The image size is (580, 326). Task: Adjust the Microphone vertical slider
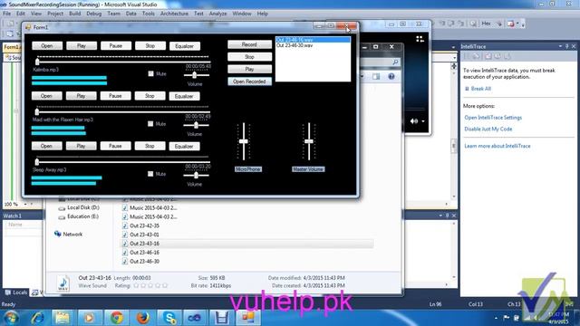click(244, 141)
